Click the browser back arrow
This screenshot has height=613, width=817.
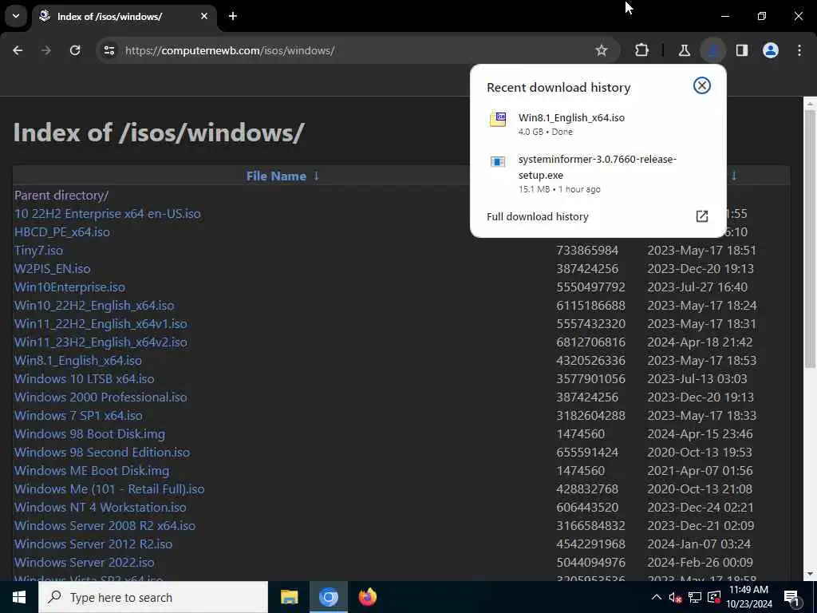(18, 50)
